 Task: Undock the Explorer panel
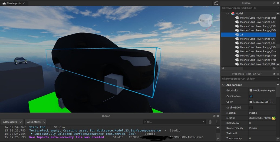tap(274, 3)
